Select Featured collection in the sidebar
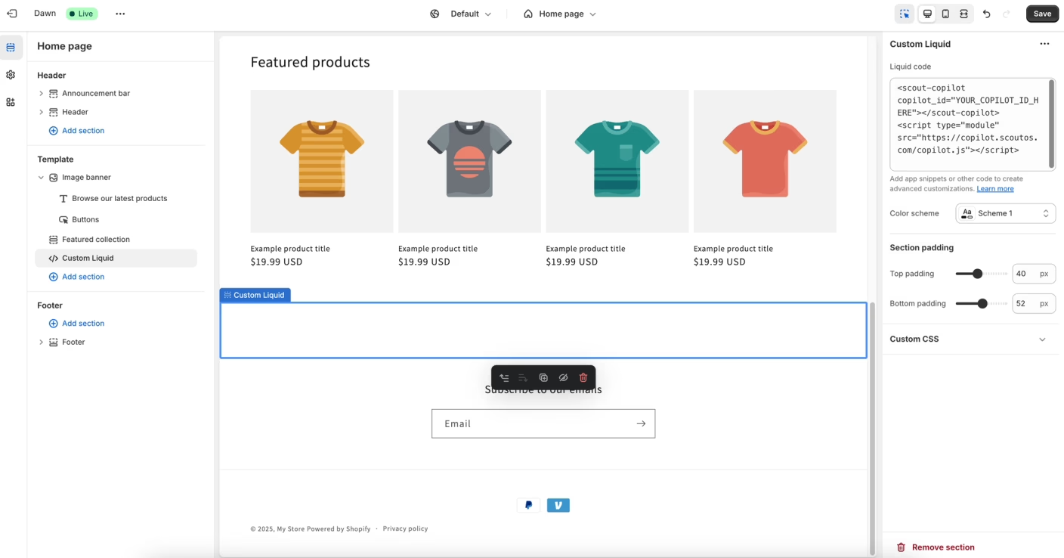Image resolution: width=1064 pixels, height=558 pixels. 96,240
